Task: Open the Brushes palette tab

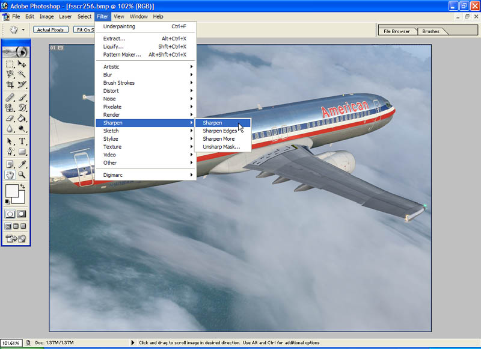Action: [430, 31]
